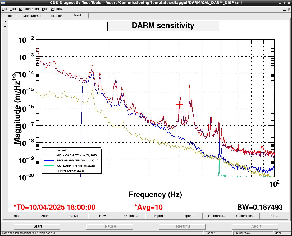Close the CDS Diagnostic Test Tools window
This screenshot has height=236, width=292.
289,3
